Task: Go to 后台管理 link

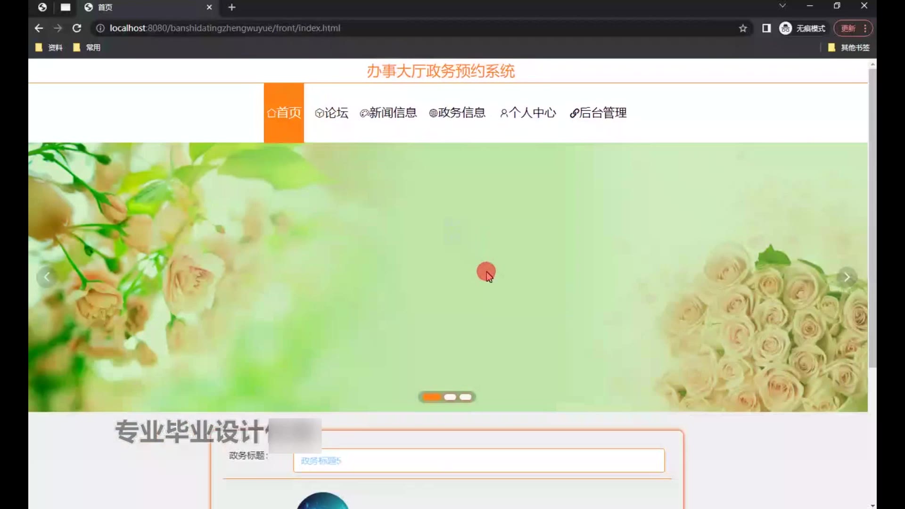Action: click(598, 113)
